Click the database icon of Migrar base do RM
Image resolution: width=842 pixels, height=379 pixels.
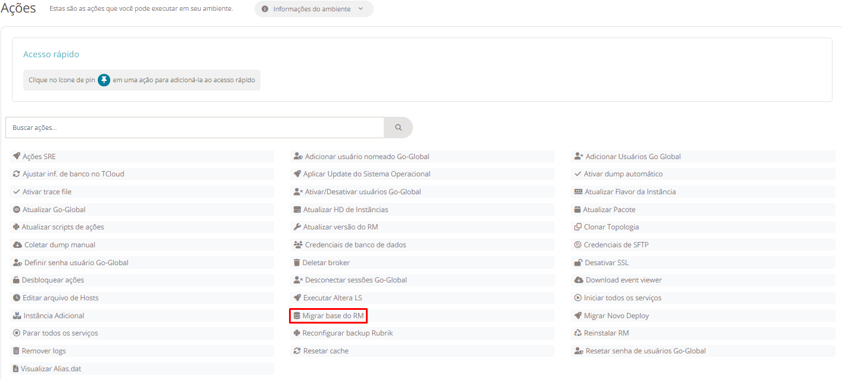pyautogui.click(x=297, y=316)
